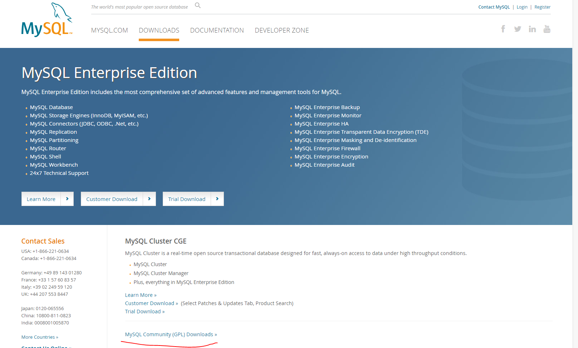The width and height of the screenshot is (578, 348).
Task: Click the Contact Sales heading
Action: click(x=43, y=241)
